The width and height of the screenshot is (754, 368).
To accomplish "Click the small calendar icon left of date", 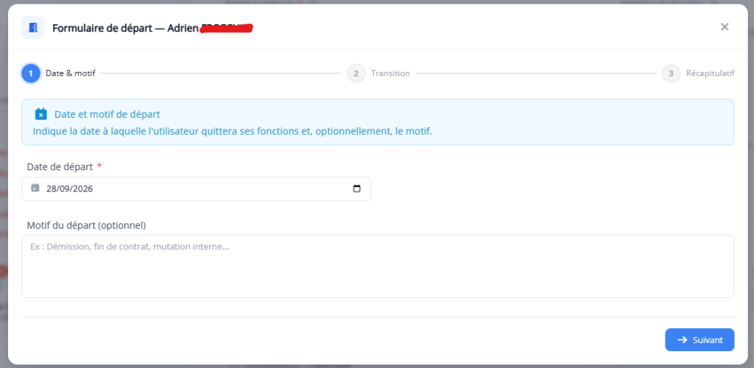I will [x=35, y=188].
